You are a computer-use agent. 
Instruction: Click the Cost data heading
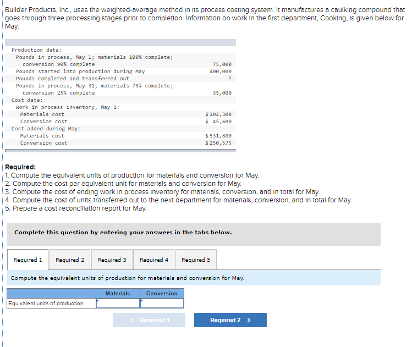(27, 100)
